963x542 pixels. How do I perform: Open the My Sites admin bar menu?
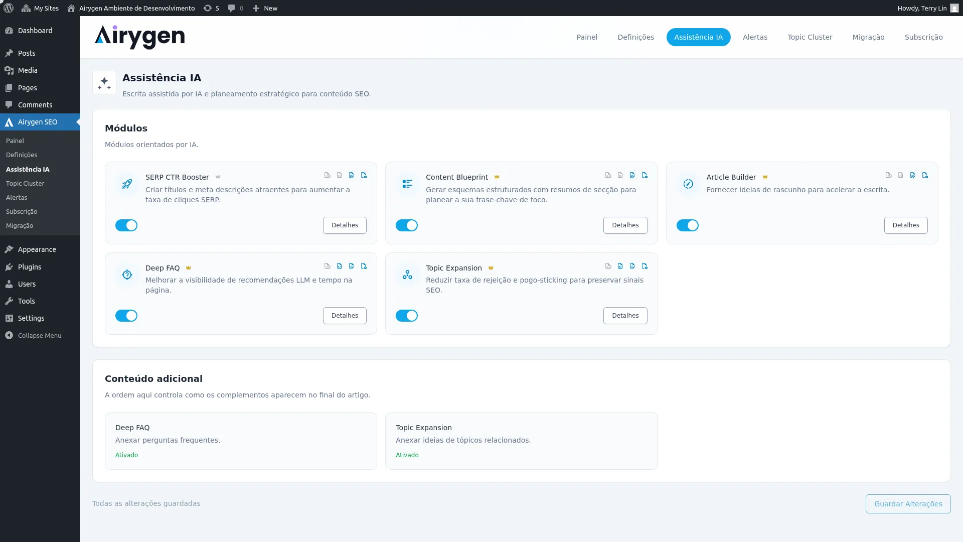pos(40,8)
